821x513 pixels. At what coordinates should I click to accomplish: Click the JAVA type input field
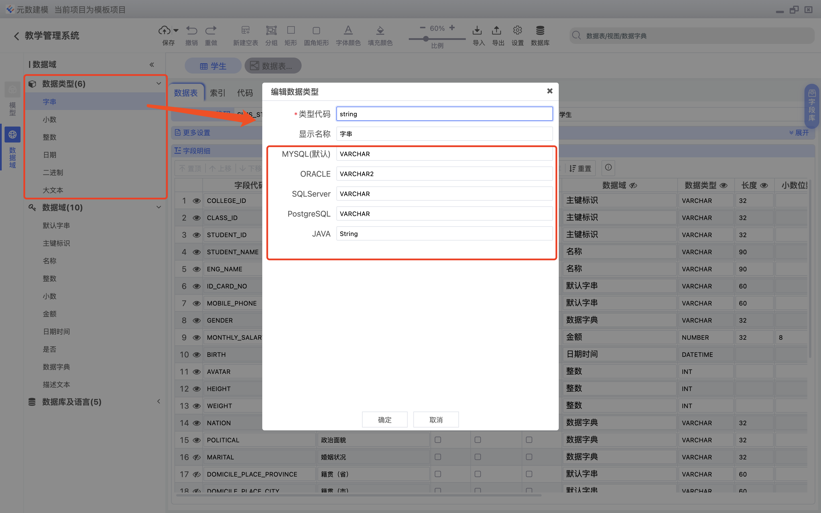tap(444, 234)
